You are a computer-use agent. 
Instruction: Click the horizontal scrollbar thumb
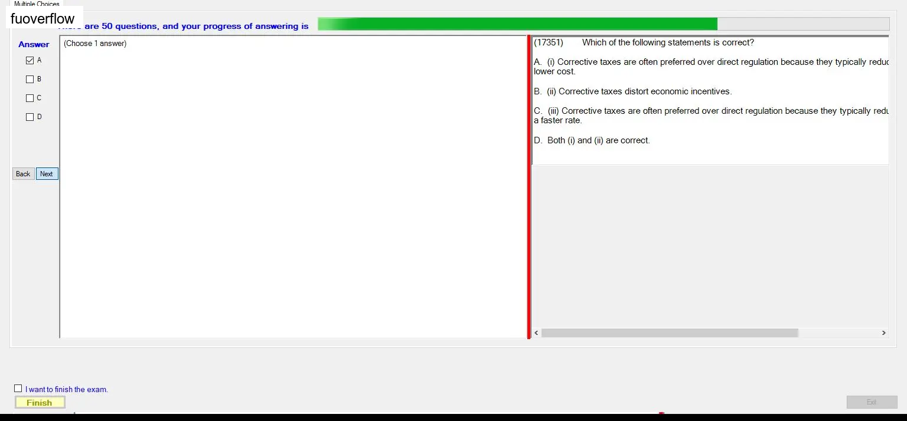click(670, 333)
